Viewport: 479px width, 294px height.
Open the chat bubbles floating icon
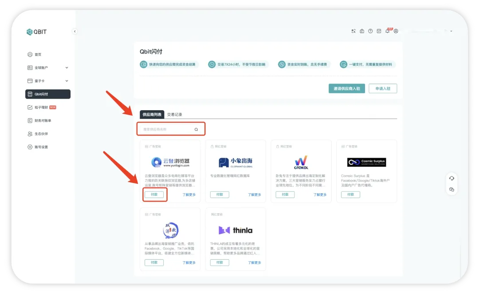pos(452,190)
